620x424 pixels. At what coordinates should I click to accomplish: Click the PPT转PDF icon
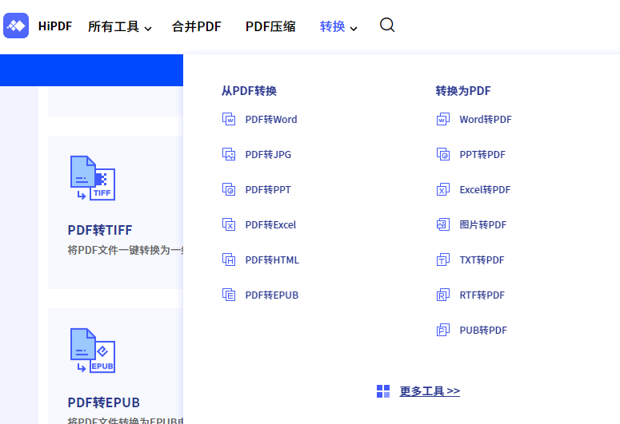click(443, 154)
